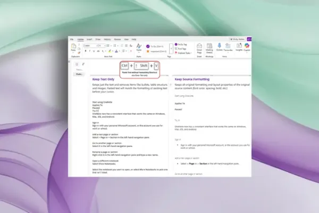Viewport: 319px width, 213px height.
Task: Toggle Strikethrough formatting
Action: (x=98, y=51)
